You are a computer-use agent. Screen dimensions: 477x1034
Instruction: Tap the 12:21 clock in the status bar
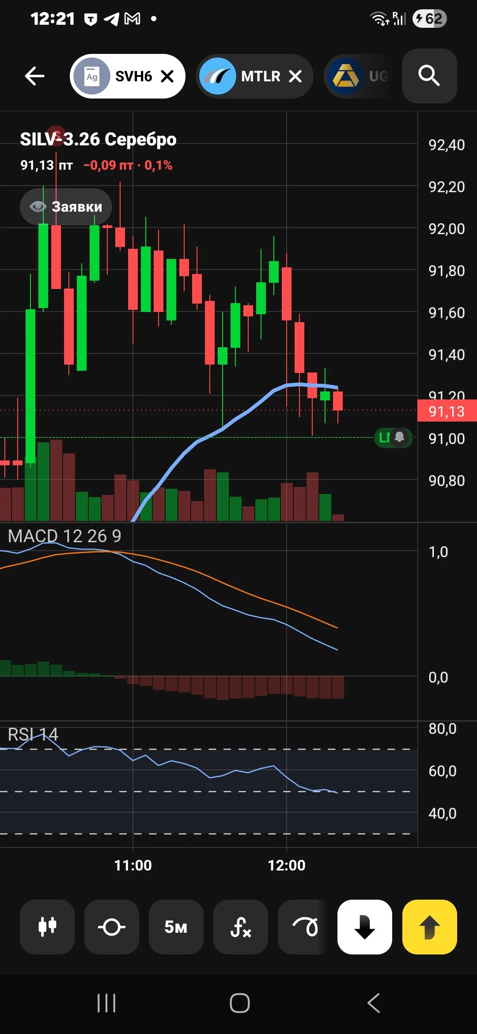point(53,19)
